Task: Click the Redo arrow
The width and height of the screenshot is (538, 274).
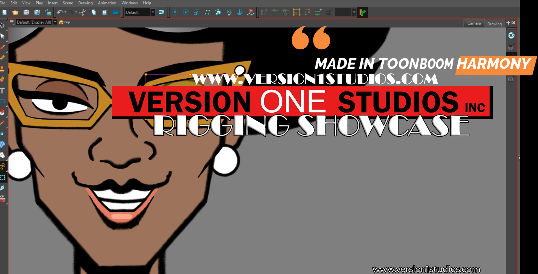Action: point(71,12)
